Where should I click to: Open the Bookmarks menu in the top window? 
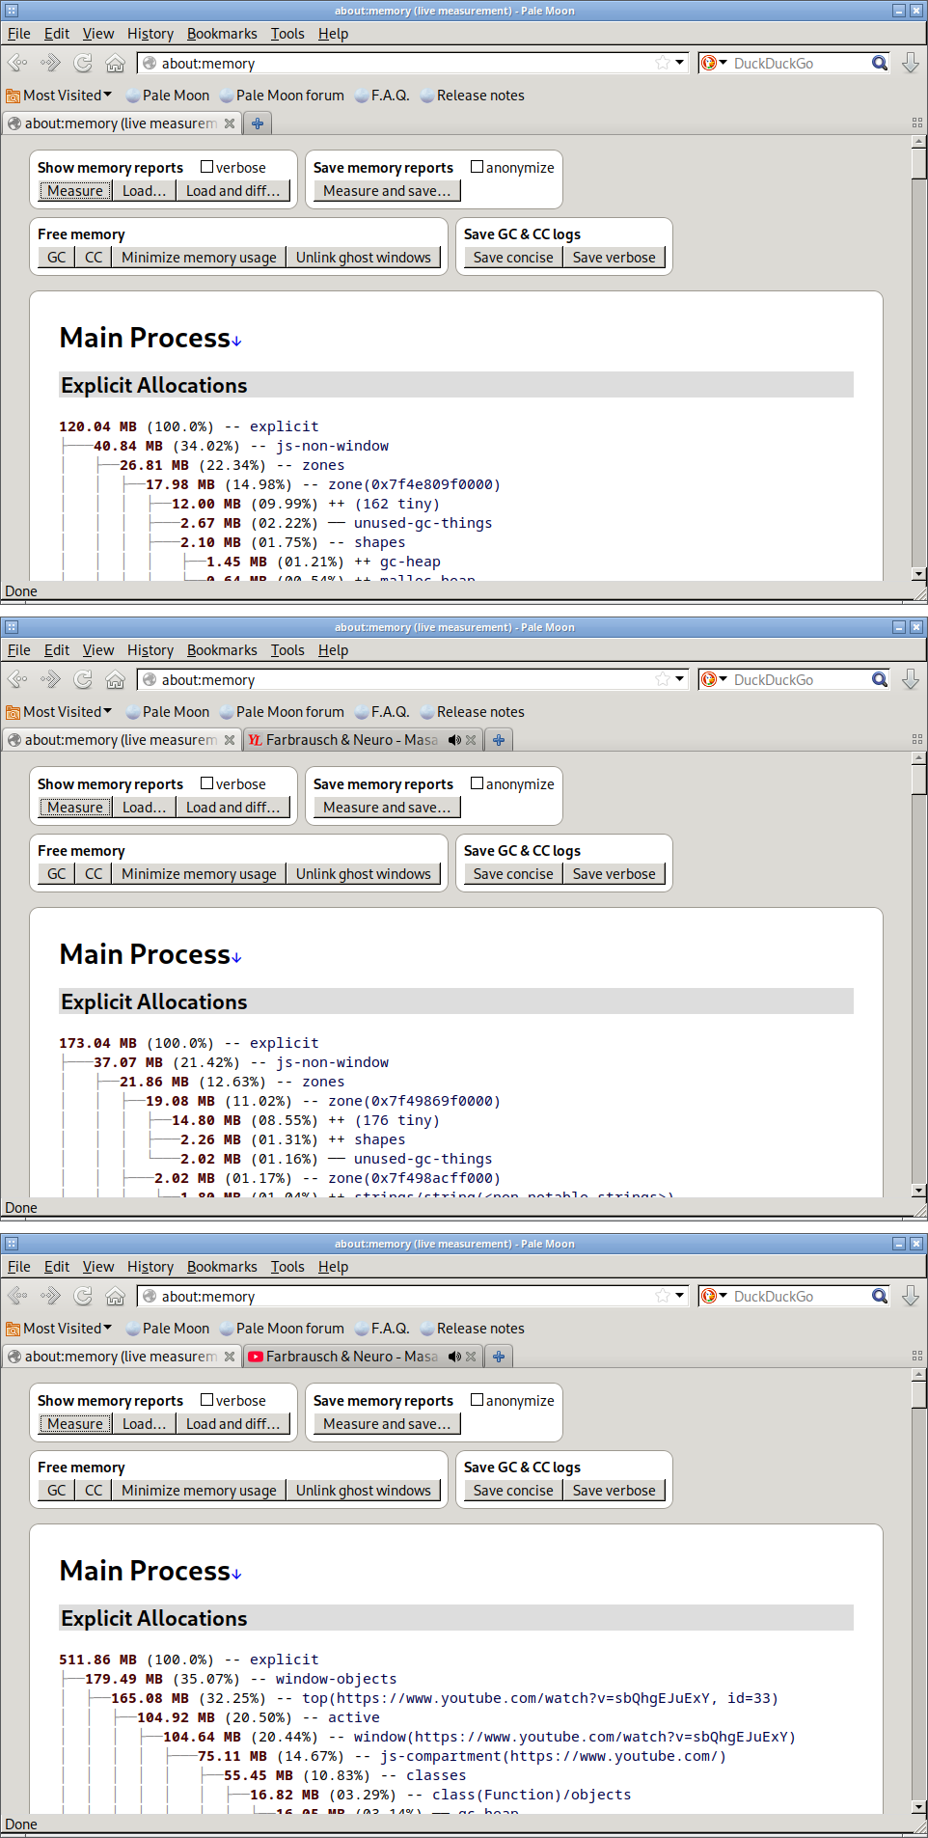(222, 34)
